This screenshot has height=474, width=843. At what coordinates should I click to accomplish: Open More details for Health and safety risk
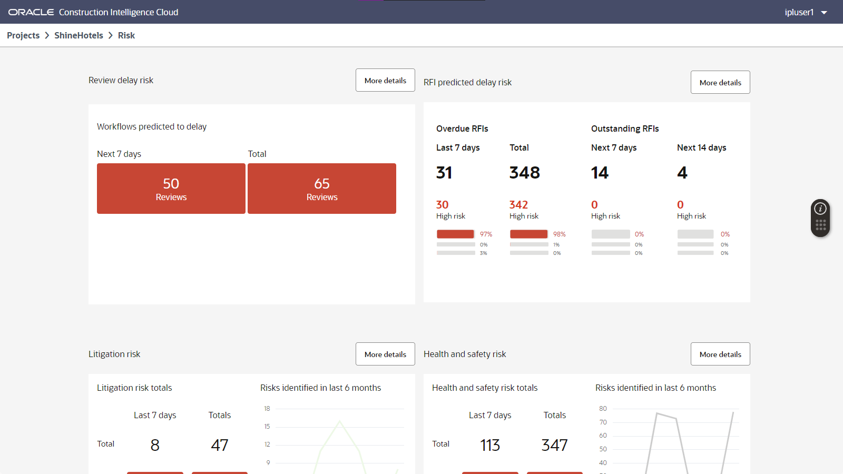coord(720,354)
